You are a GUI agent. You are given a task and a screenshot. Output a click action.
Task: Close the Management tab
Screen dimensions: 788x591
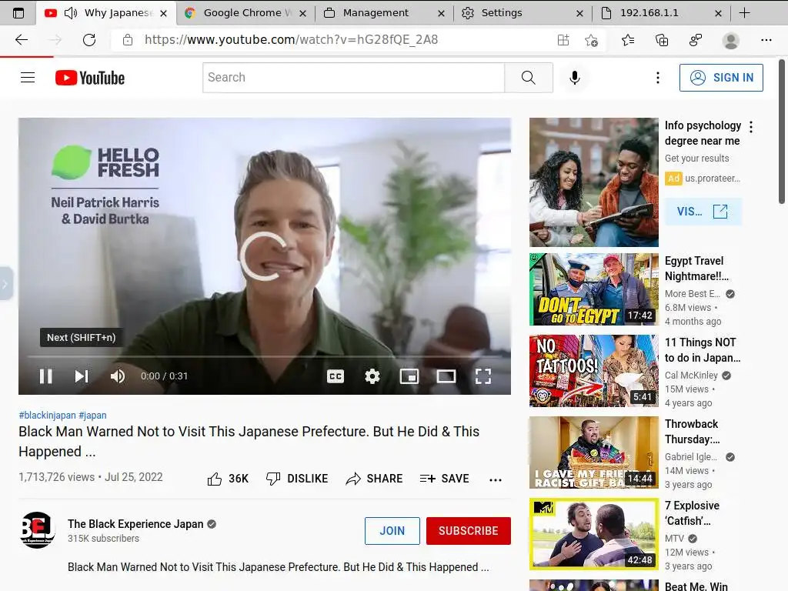pos(441,14)
